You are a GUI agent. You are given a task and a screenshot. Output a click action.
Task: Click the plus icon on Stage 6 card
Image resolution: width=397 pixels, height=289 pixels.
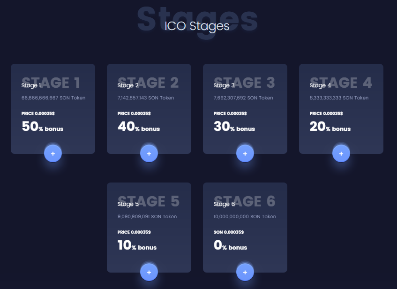coord(245,272)
